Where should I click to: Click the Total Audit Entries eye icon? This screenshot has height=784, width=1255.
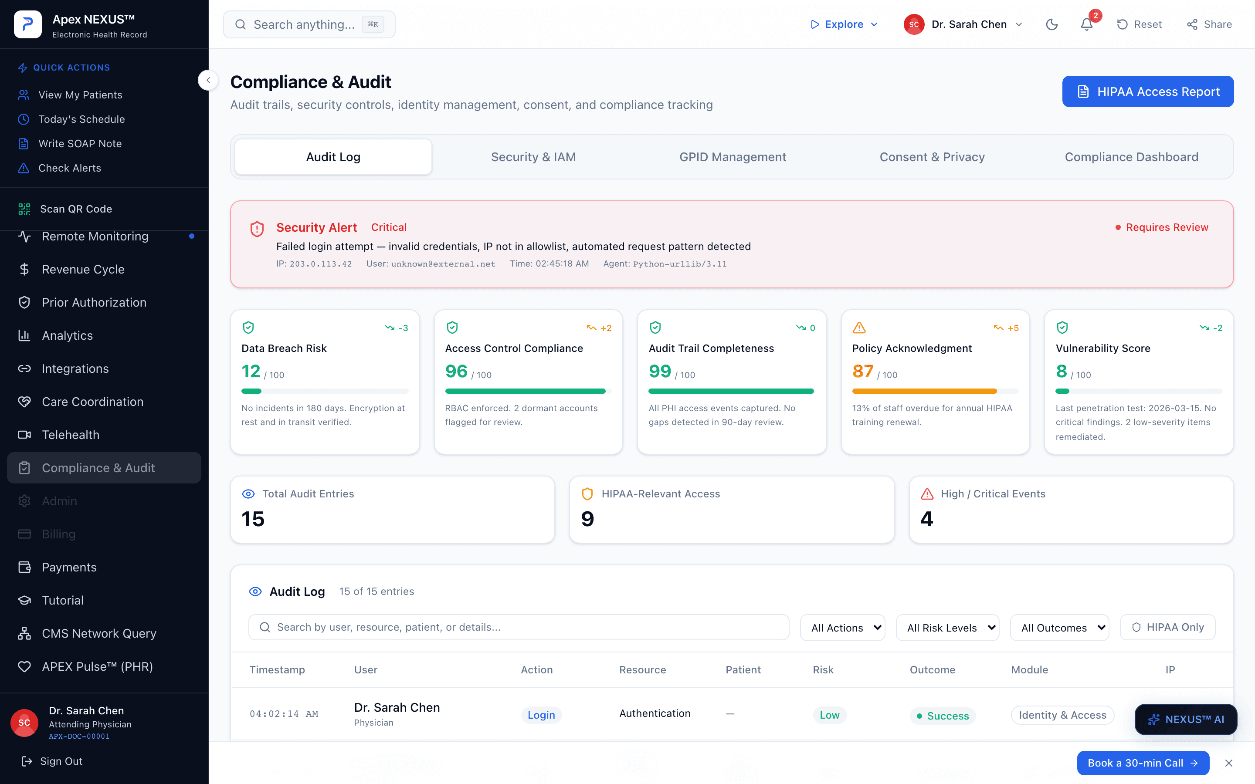(248, 494)
